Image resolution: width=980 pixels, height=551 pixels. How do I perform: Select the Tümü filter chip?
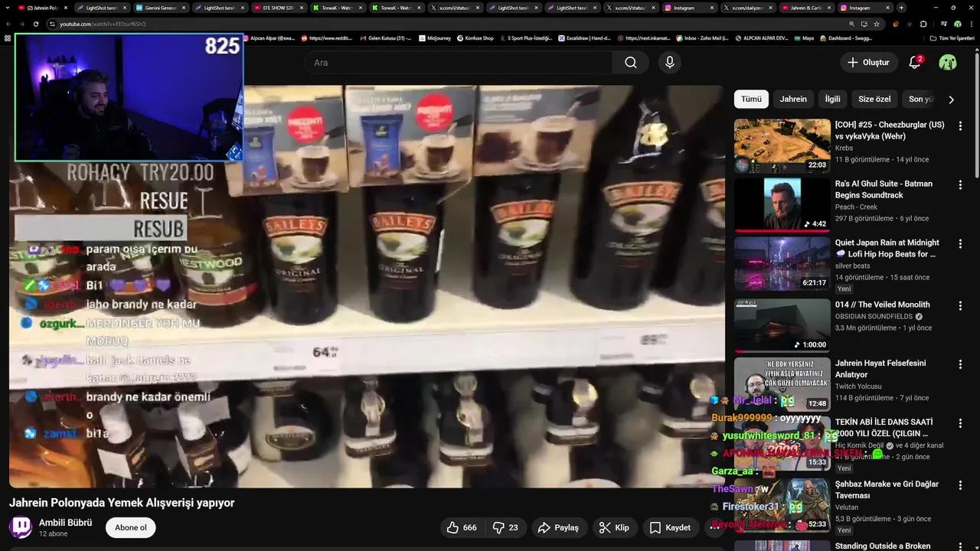pos(751,99)
